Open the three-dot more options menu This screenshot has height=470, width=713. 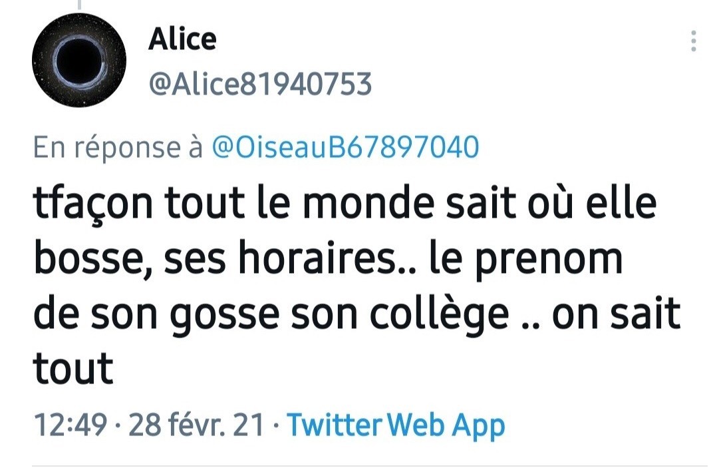[x=693, y=41]
